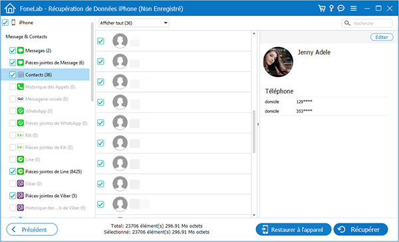This screenshot has height=242, width=399.
Task: Click Restaurer à l'appareil button
Action: click(293, 229)
